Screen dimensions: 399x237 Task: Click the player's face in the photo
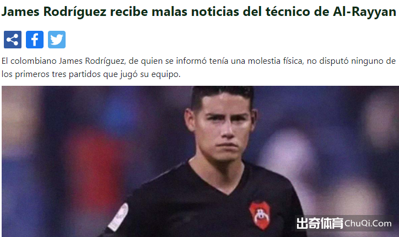point(224,127)
